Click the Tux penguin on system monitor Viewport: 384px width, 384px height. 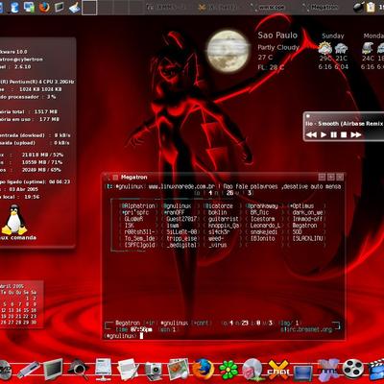point(14,220)
